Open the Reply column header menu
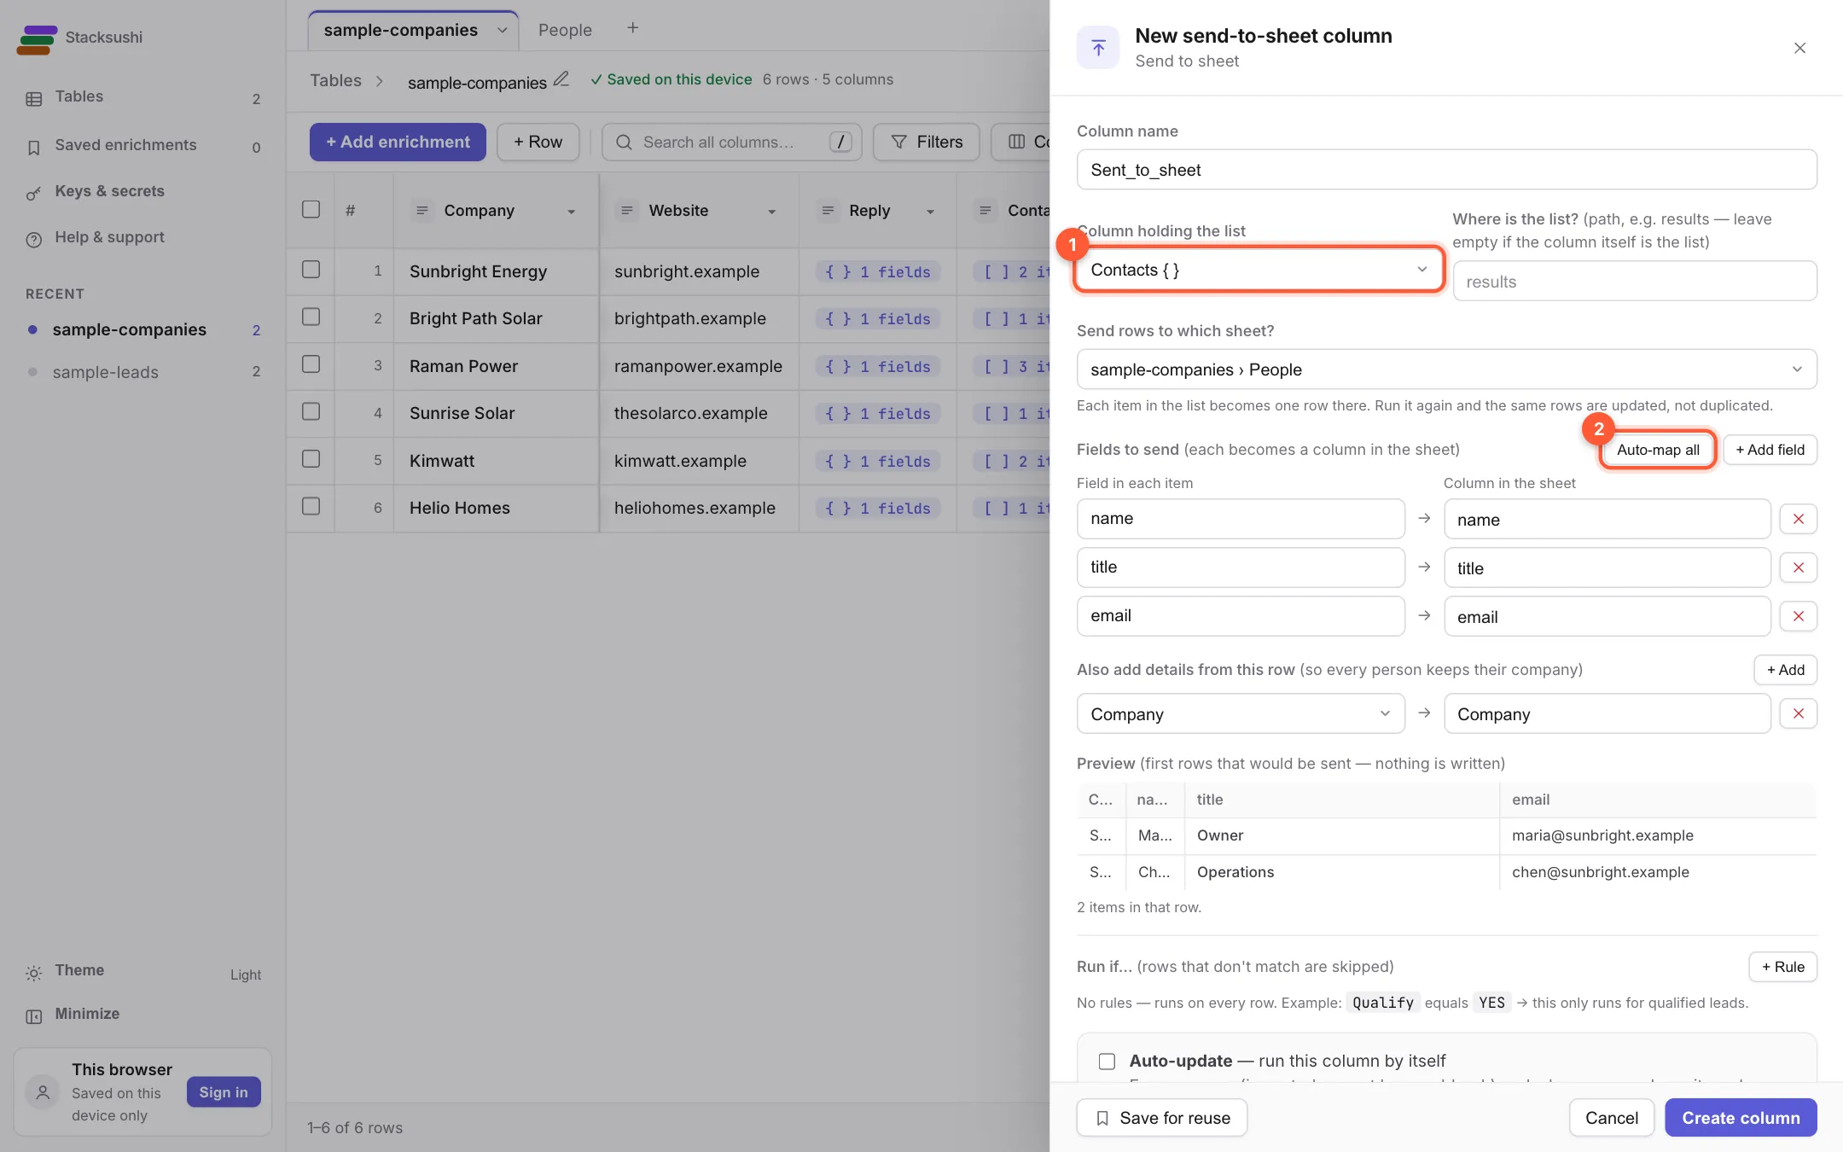The image size is (1843, 1152). (930, 212)
